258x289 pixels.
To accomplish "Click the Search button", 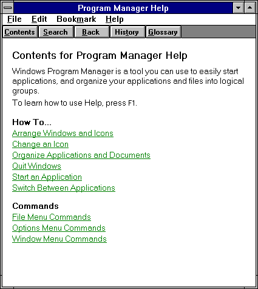I will (x=56, y=32).
